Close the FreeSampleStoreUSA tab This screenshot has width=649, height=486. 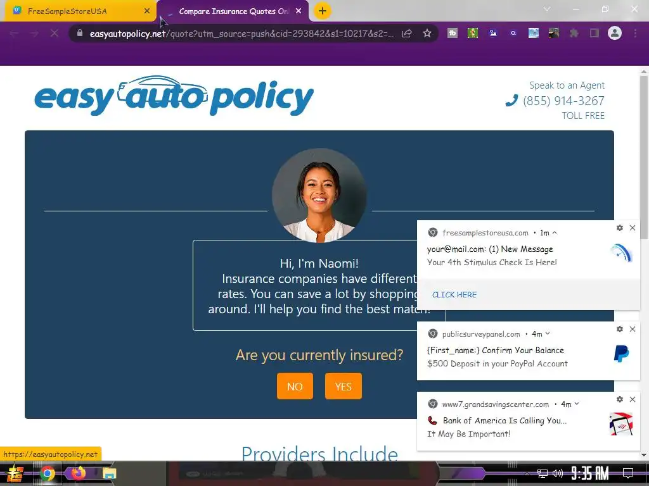(x=147, y=11)
